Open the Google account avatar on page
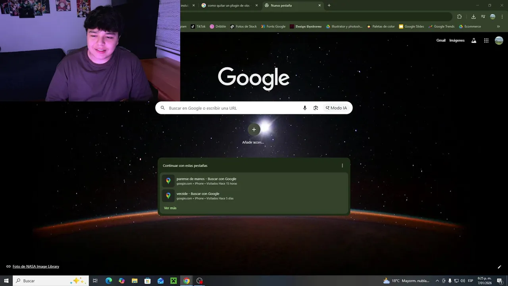 pyautogui.click(x=499, y=41)
